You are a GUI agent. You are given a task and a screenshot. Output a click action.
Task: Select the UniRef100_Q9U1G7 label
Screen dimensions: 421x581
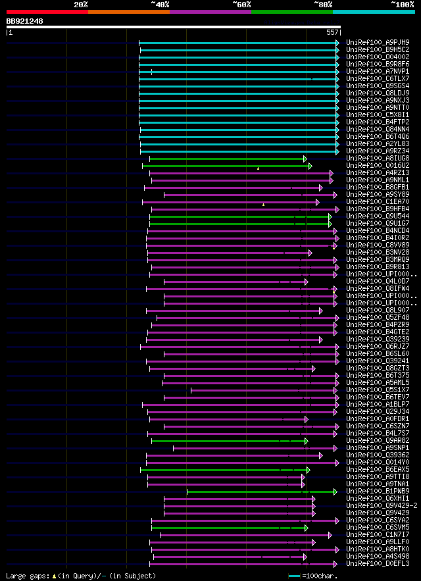(x=378, y=224)
